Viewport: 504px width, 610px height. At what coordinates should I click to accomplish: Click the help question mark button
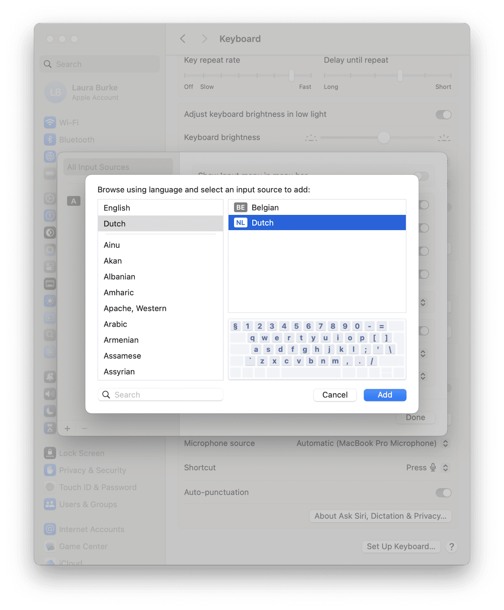451,546
